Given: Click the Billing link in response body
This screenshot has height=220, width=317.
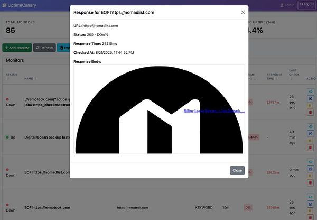Looking at the screenshot, I should (189, 111).
